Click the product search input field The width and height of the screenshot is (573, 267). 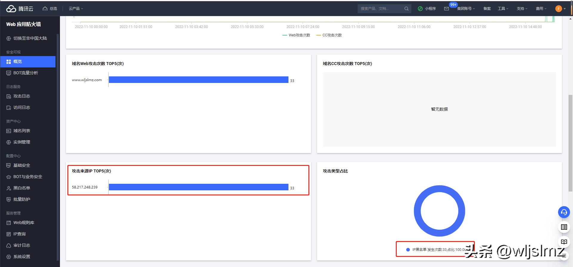coord(380,9)
